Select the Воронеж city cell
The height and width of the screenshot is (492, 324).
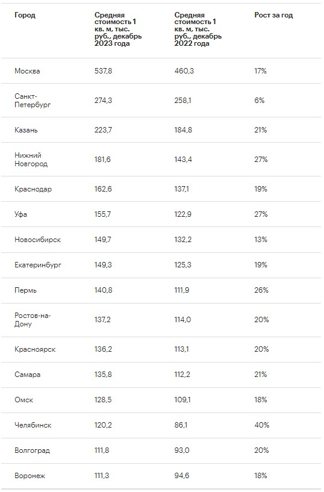(30, 476)
